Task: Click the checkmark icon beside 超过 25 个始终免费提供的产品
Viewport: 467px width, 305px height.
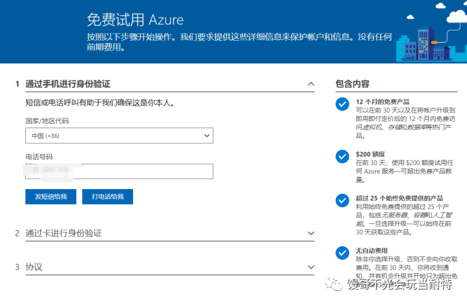Action: click(x=342, y=201)
